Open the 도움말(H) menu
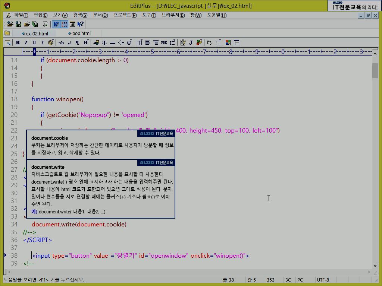The height and width of the screenshot is (286, 382). 217,15
